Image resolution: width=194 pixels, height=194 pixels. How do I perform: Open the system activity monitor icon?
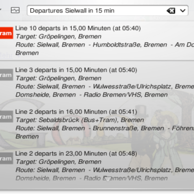click(15, 10)
